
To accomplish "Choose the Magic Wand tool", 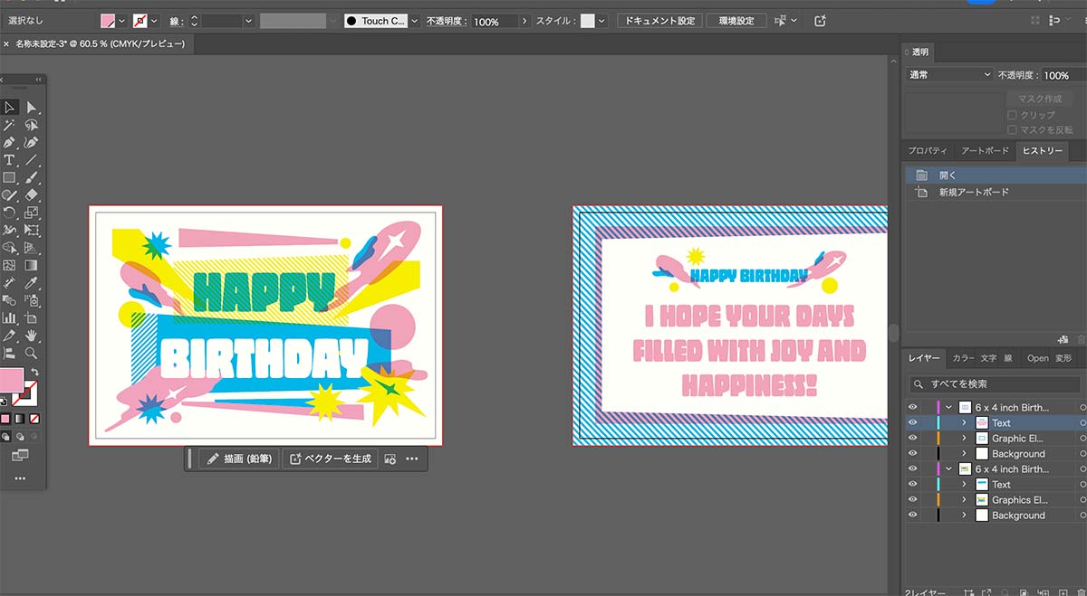I will 9,125.
